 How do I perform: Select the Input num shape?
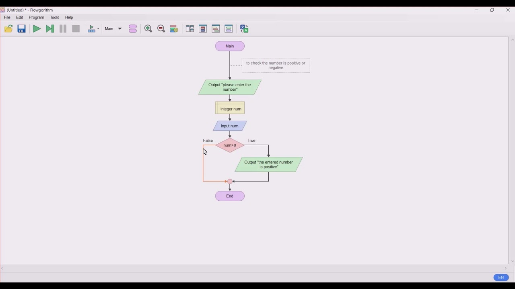click(x=230, y=126)
